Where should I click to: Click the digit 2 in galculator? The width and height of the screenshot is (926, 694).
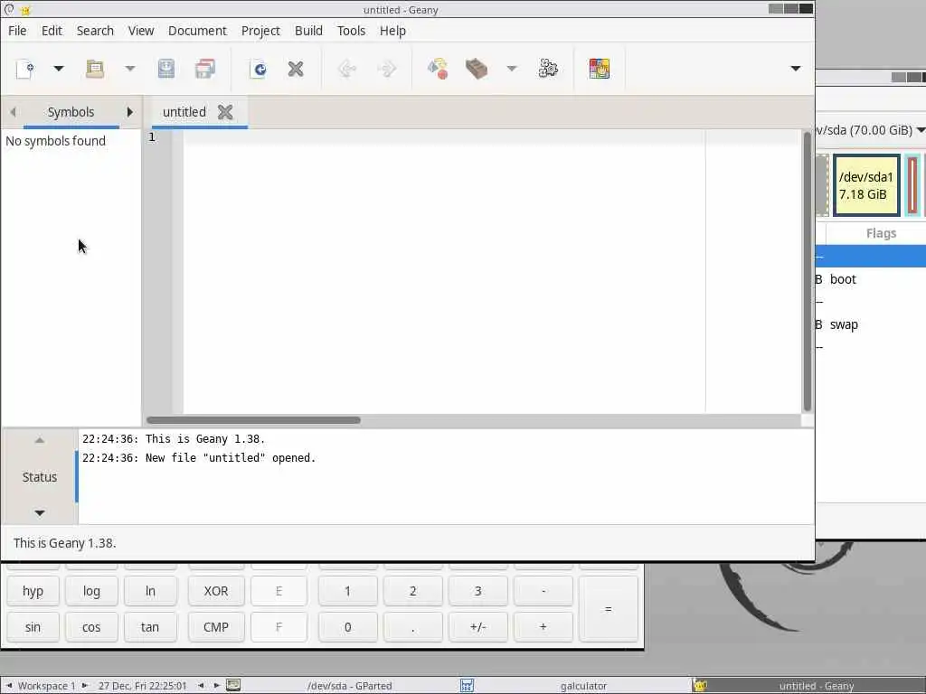[412, 591]
